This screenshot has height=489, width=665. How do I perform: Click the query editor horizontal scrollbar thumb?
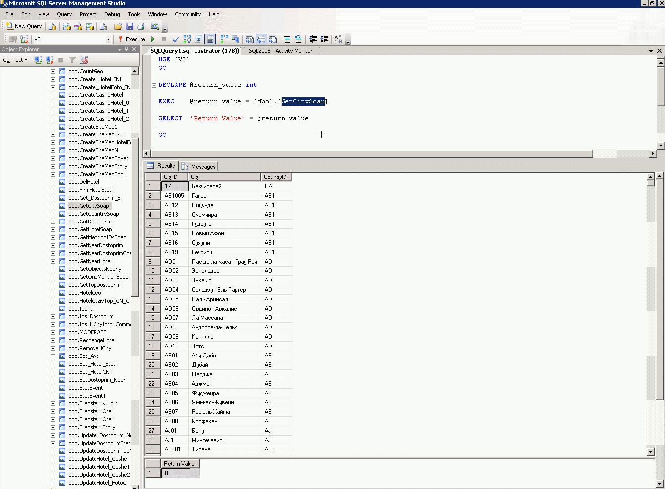372,154
